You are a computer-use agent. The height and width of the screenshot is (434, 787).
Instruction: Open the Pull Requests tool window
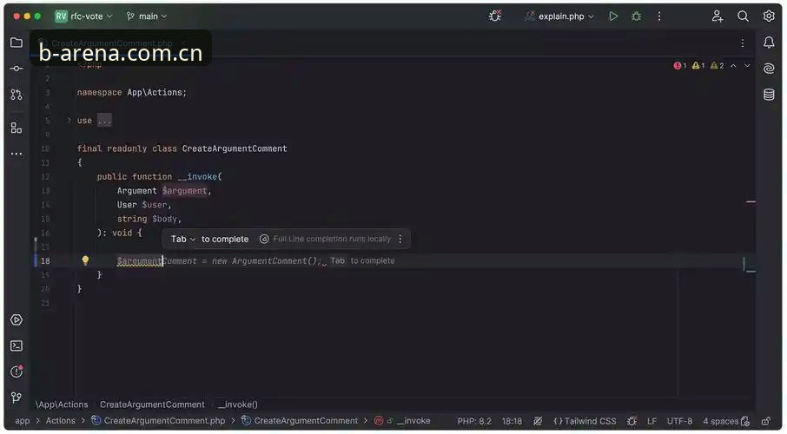pyautogui.click(x=16, y=95)
